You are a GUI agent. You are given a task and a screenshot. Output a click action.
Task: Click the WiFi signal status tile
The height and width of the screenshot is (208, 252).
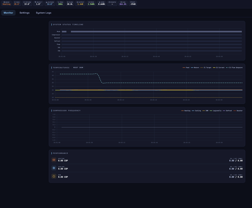133,3
